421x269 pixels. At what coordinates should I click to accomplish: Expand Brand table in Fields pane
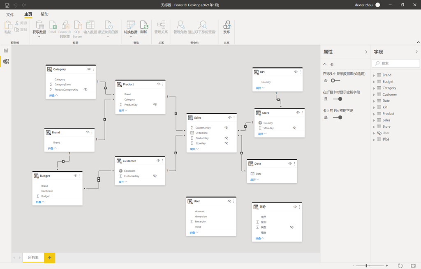click(374, 76)
